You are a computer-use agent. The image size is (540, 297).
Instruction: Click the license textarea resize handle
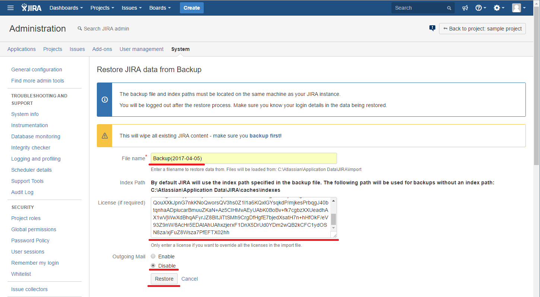(334, 235)
